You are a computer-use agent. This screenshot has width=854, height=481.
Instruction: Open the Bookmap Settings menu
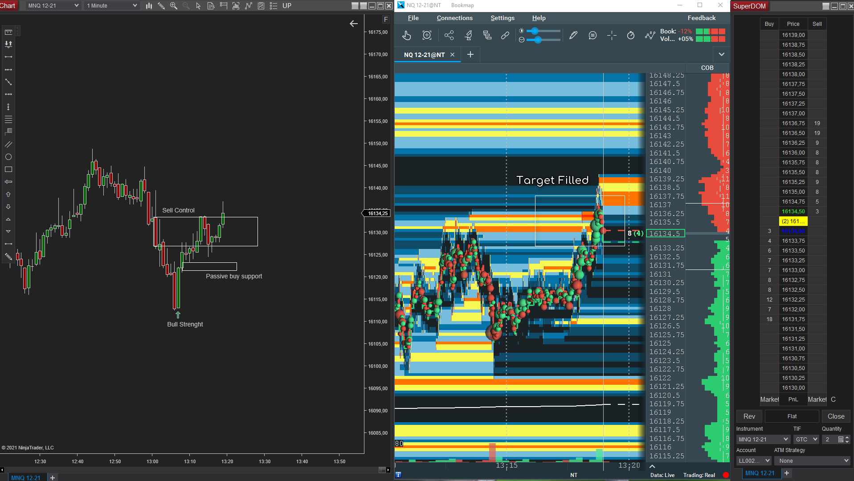tap(503, 18)
